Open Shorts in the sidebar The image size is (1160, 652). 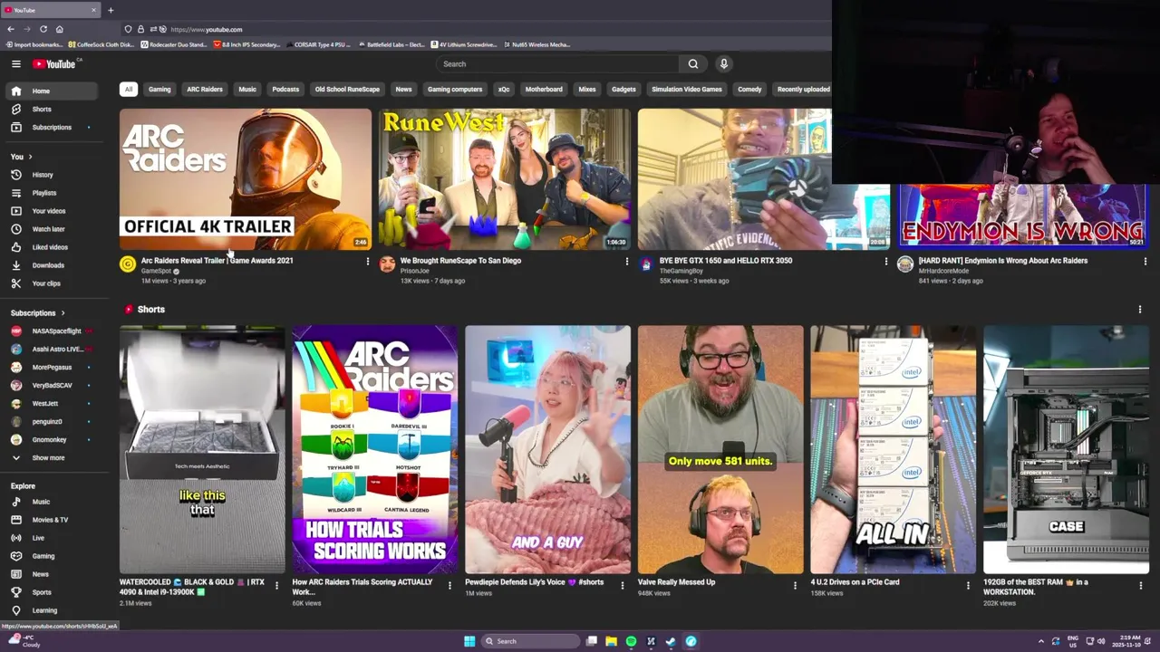51,109
